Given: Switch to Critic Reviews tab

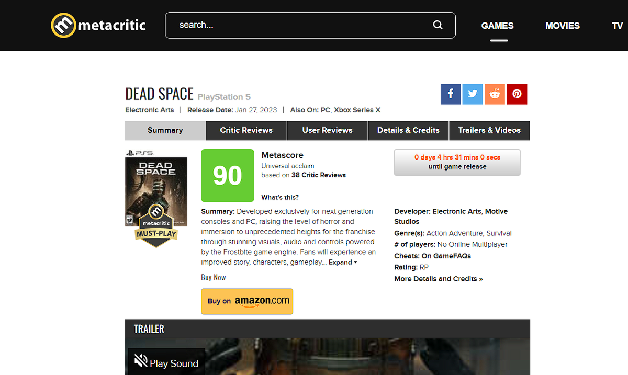Looking at the screenshot, I should [246, 130].
